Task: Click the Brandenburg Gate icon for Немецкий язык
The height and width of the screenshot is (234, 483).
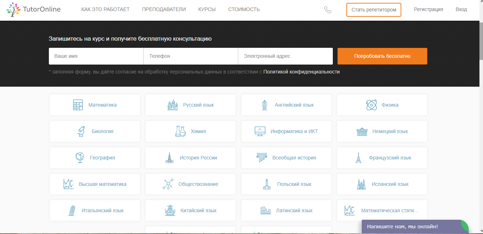Action: [362, 131]
